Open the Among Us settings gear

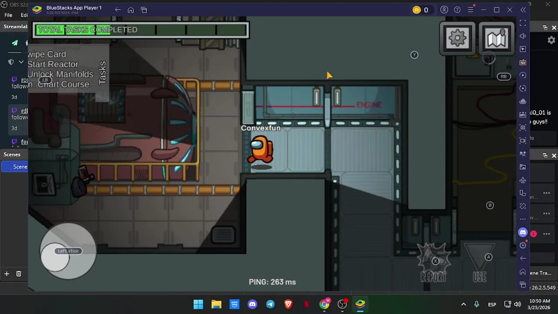point(457,38)
